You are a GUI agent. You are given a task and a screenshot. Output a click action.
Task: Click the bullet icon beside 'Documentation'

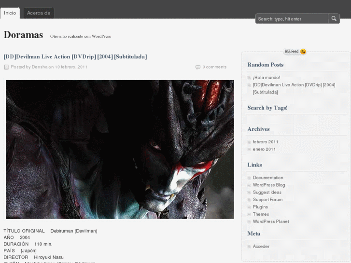(x=249, y=178)
